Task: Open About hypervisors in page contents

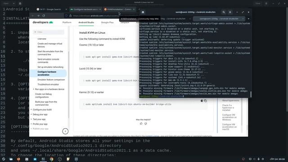Action: [x=230, y=100]
